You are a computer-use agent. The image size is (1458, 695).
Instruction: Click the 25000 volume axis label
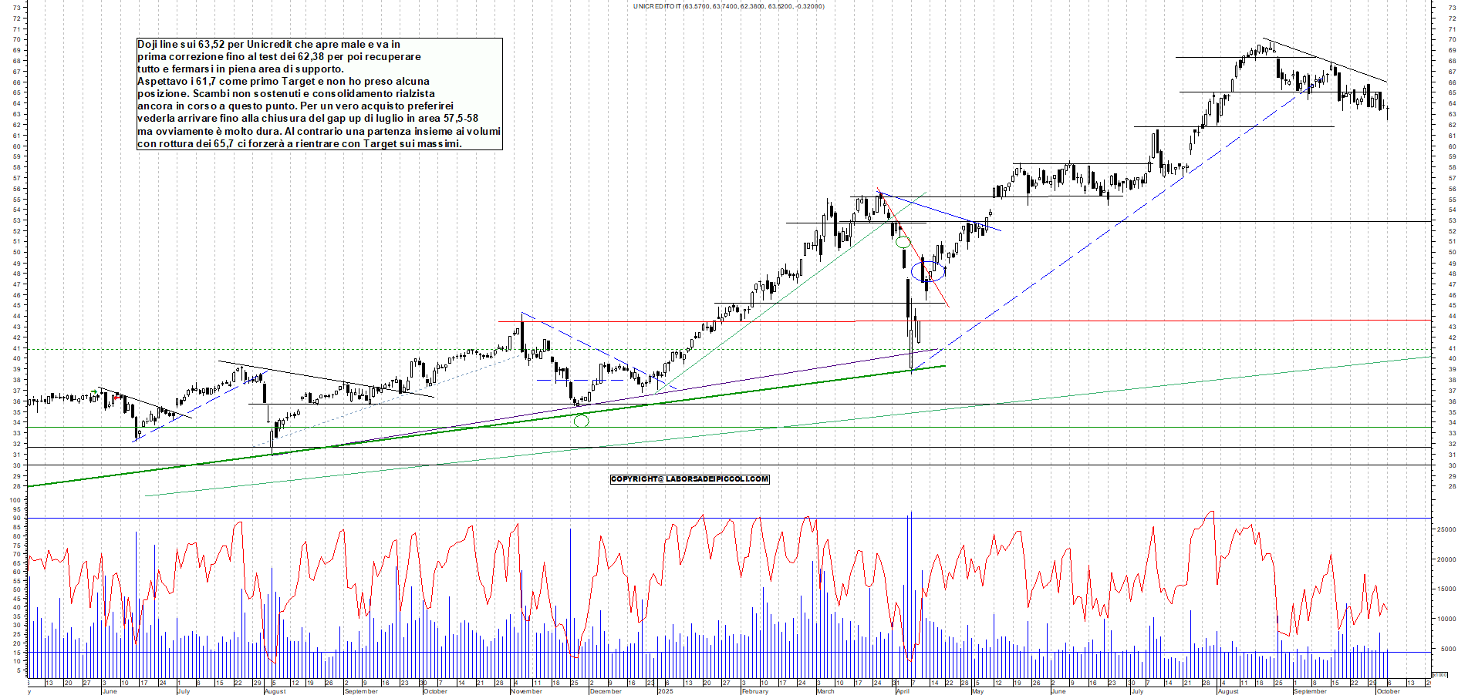pyautogui.click(x=1445, y=530)
